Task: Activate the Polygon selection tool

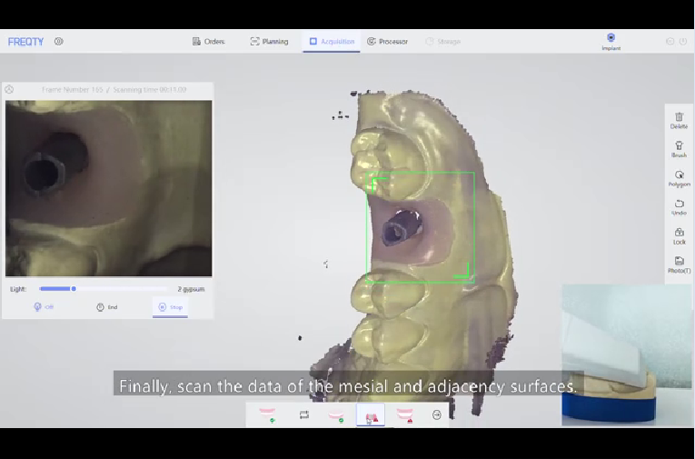Action: tap(679, 176)
